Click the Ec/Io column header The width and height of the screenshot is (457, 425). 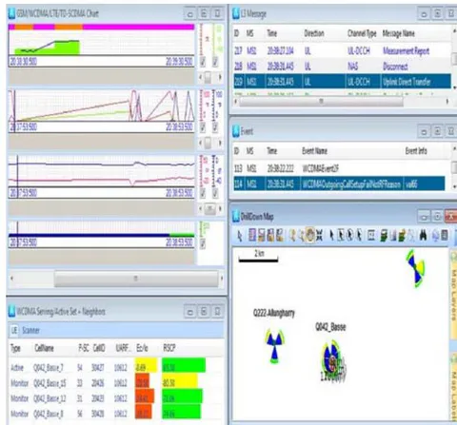(142, 348)
